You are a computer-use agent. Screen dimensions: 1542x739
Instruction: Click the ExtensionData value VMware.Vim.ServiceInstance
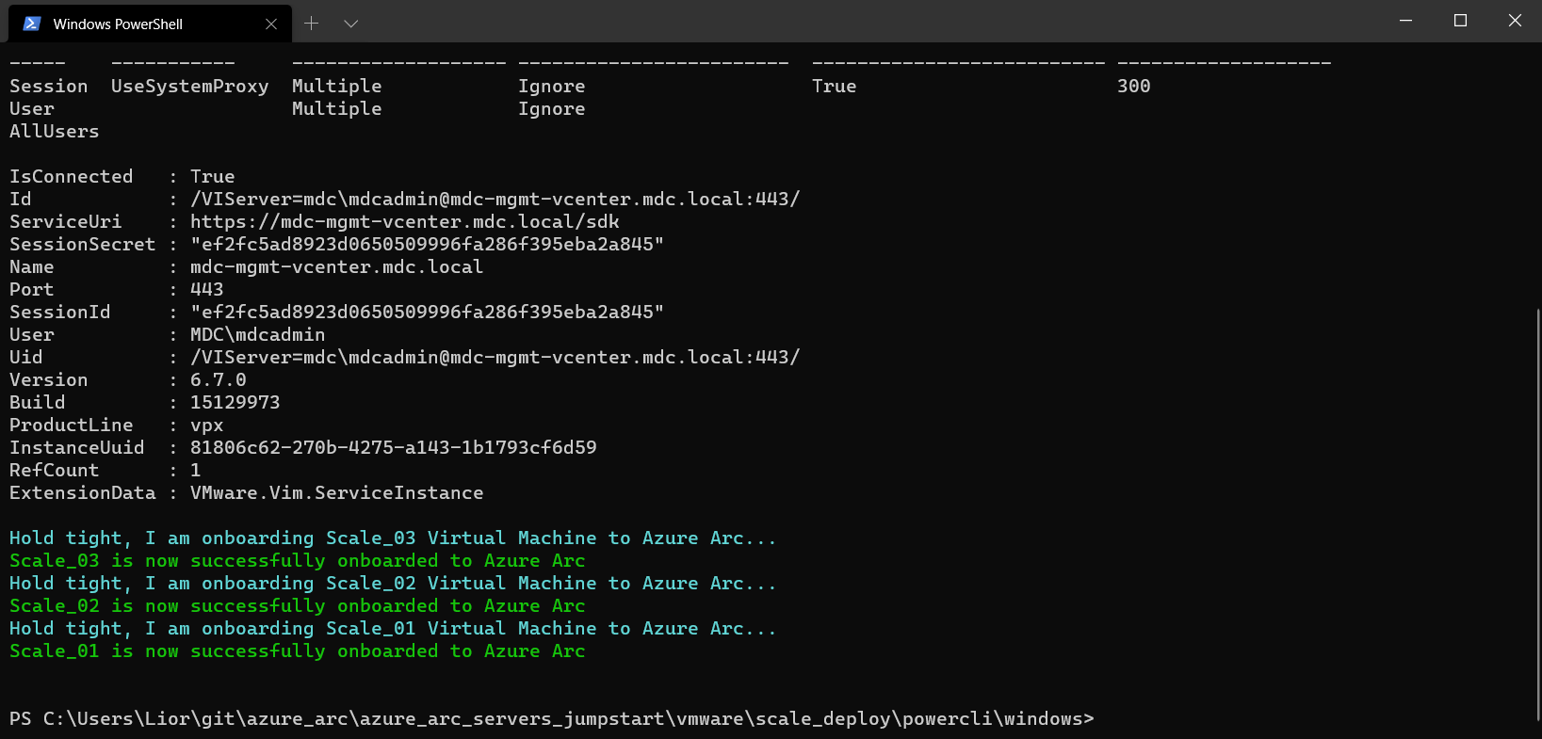[336, 493]
